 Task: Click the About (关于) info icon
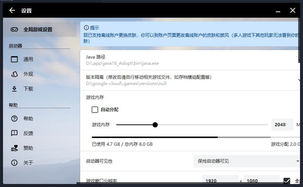tap(14, 163)
